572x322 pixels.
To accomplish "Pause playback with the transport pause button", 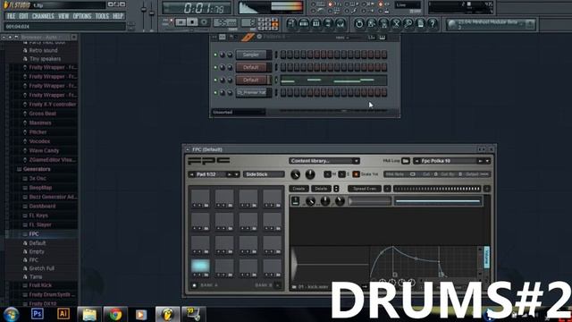I will [x=181, y=22].
